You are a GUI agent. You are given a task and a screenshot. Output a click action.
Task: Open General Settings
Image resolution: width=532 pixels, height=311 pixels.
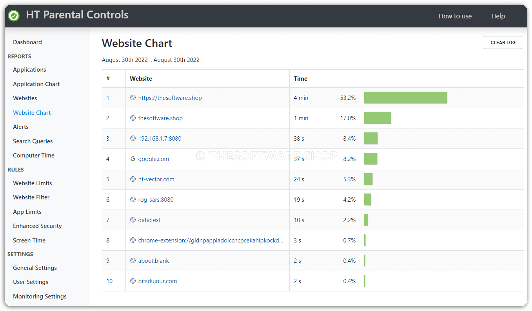[x=35, y=268]
